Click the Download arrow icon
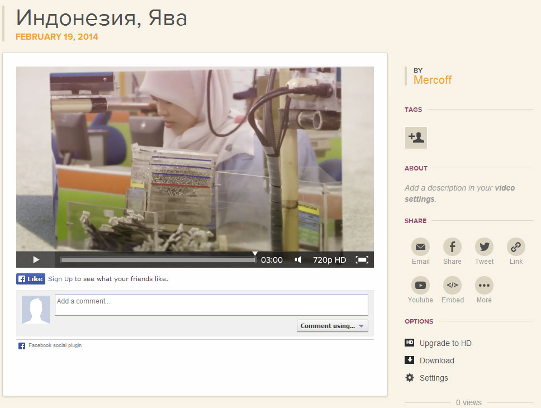 [409, 360]
